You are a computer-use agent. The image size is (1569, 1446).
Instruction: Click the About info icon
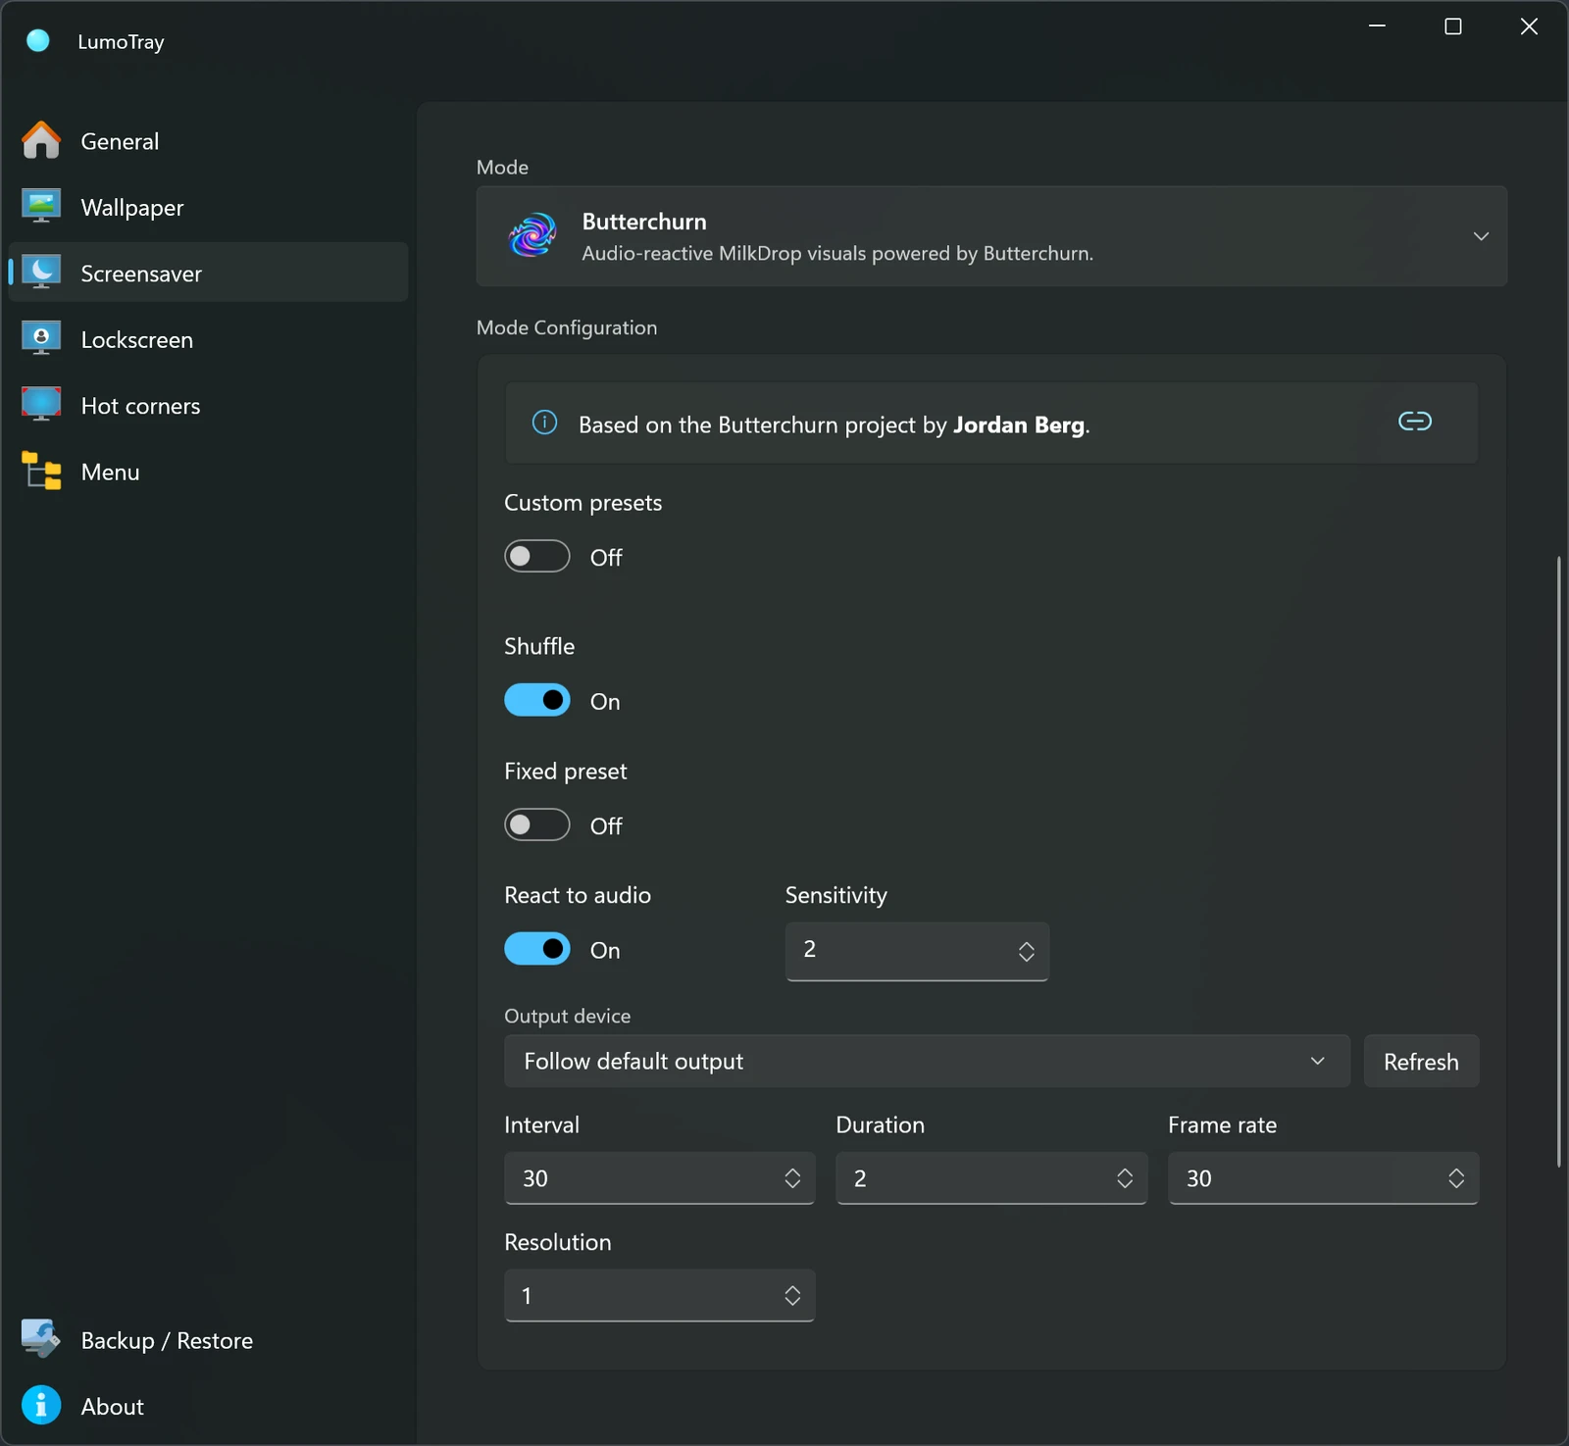coord(41,1406)
